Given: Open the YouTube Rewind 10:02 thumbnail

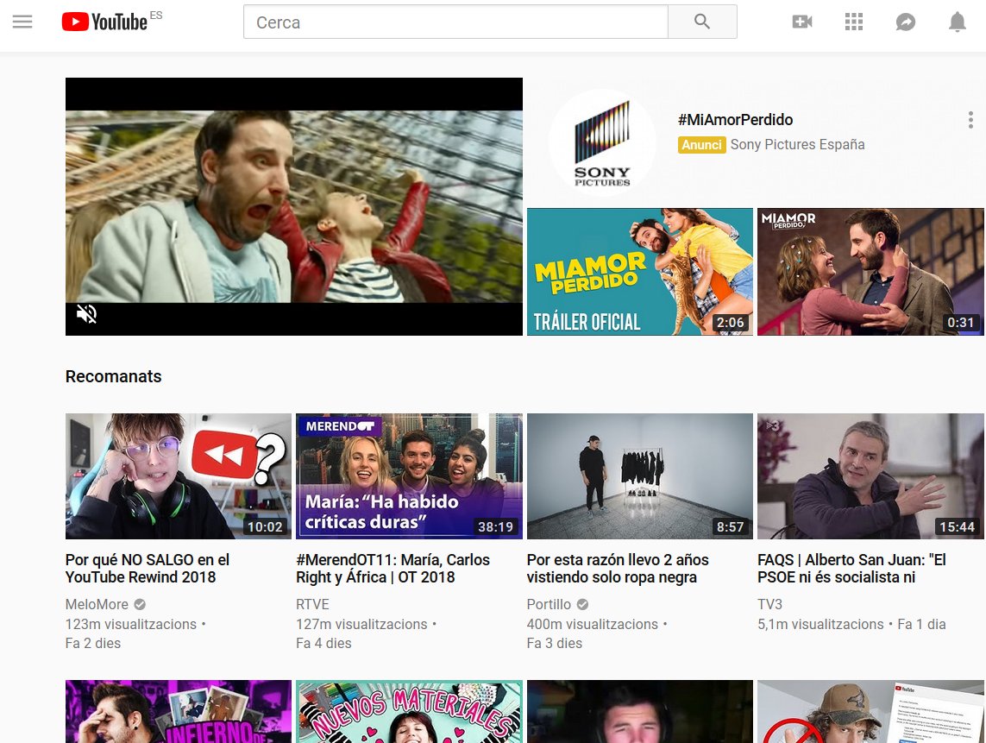Looking at the screenshot, I should 178,476.
